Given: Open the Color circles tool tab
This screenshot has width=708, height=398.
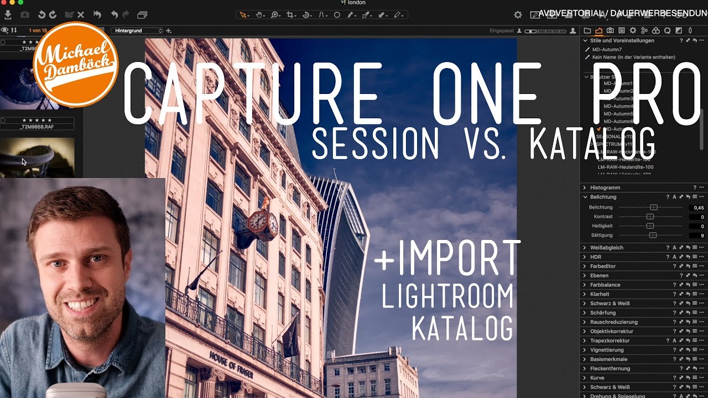Looking at the screenshot, I should [x=656, y=30].
